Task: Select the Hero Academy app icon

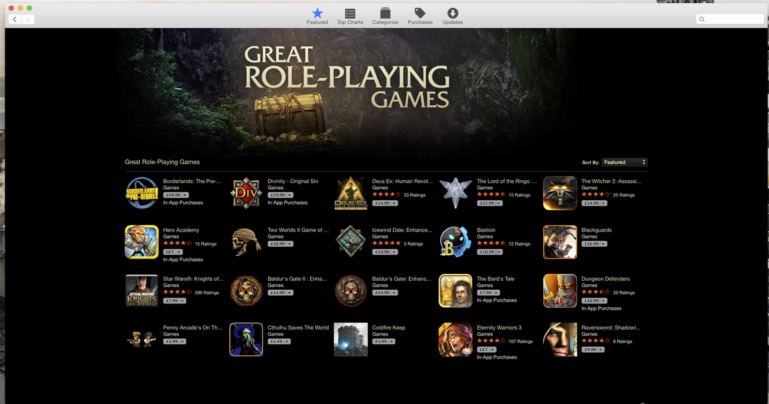Action: (142, 242)
